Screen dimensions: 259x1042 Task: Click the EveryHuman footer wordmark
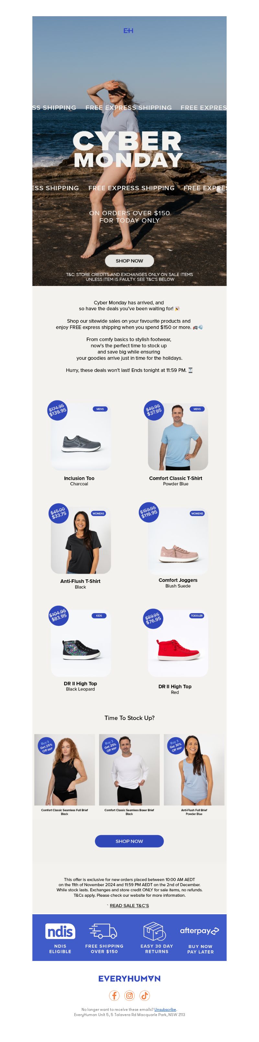(129, 978)
